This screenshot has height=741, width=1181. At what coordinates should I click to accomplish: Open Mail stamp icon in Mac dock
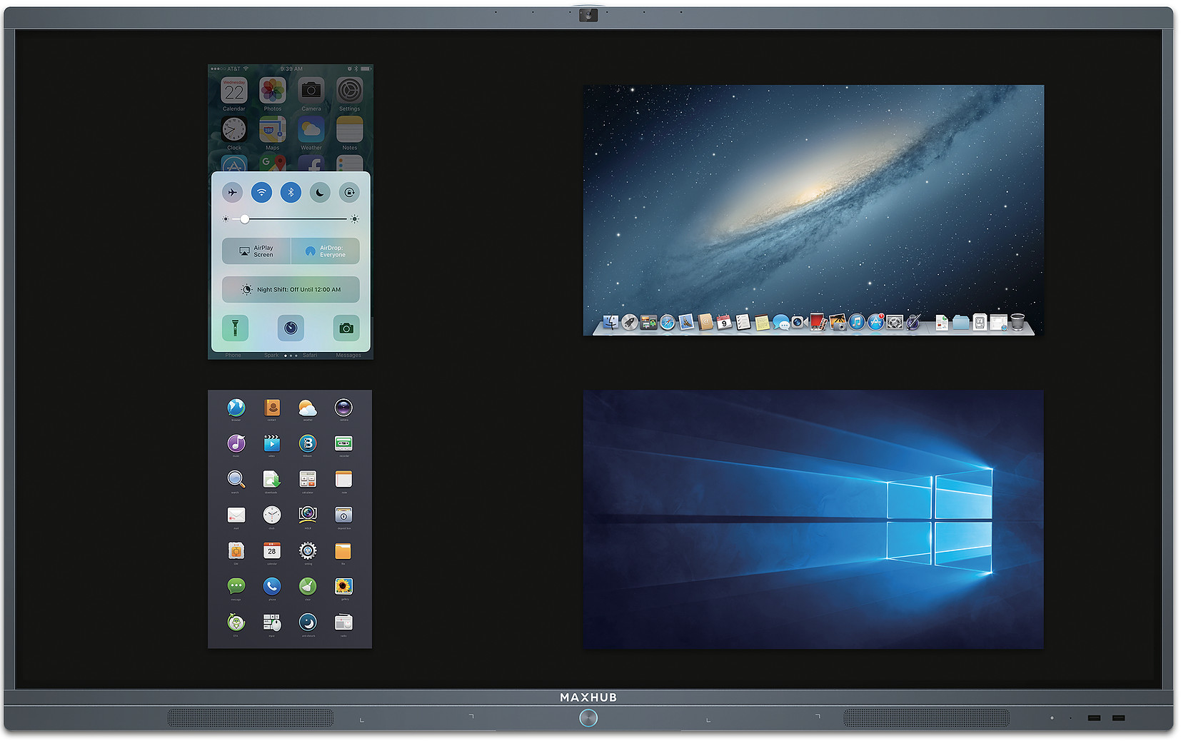click(x=685, y=322)
